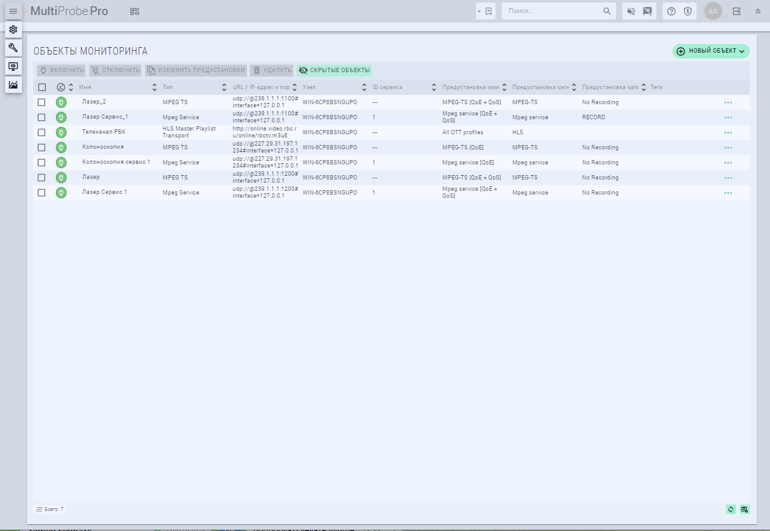The height and width of the screenshot is (531, 770).
Task: Click the RECORD cell of Лазер Сервис_1
Action: click(594, 117)
